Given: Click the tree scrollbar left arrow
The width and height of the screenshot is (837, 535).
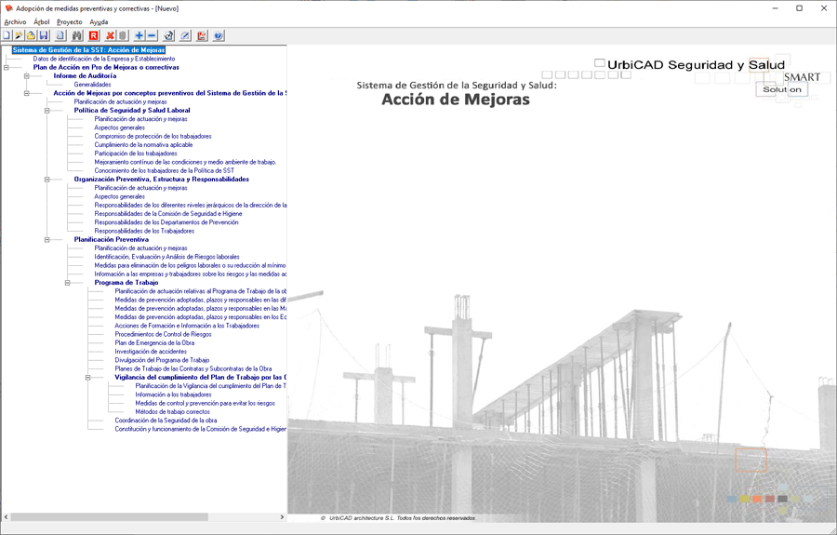Looking at the screenshot, I should pos(6,516).
